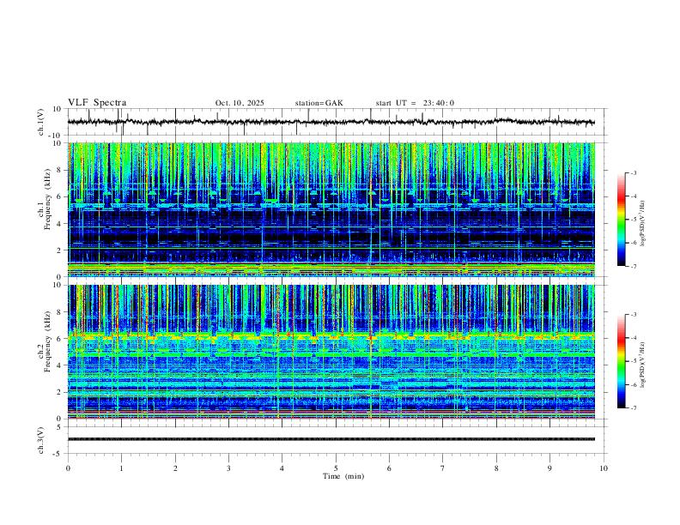Click the "4" tick on ch.2 frequency axis
Screen dimensions: 680x525
[x=60, y=365]
